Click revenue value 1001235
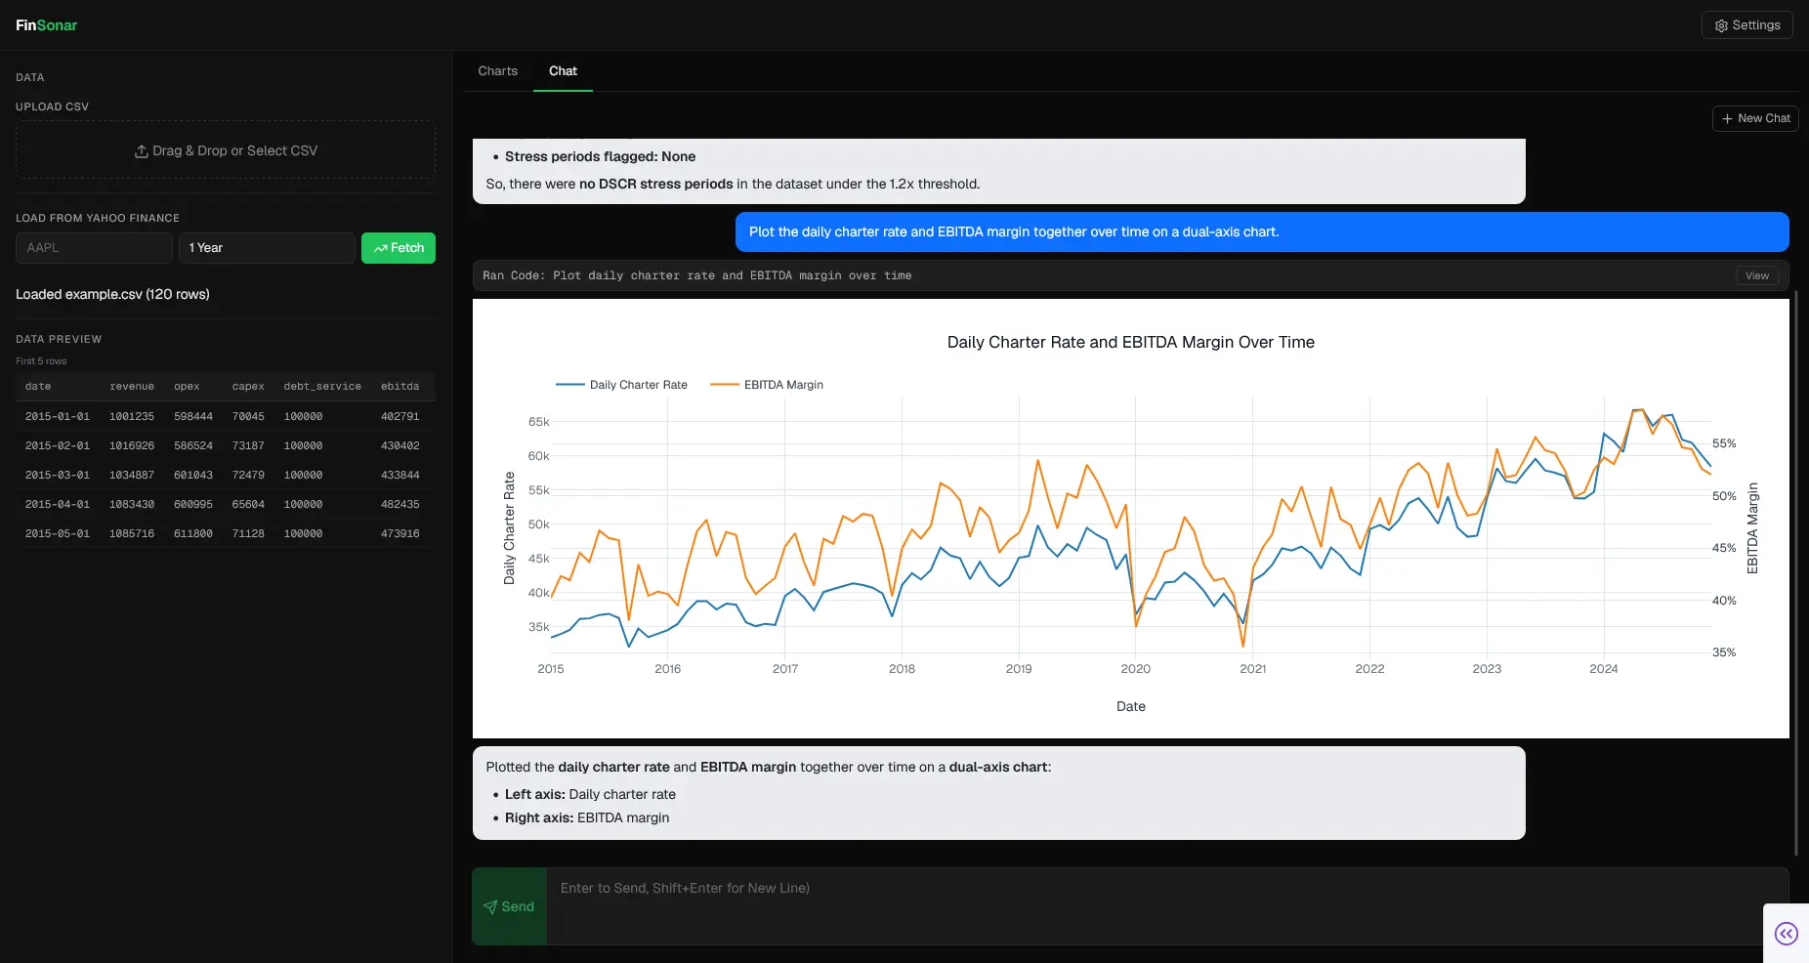Viewport: 1809px width, 963px height. coord(132,416)
